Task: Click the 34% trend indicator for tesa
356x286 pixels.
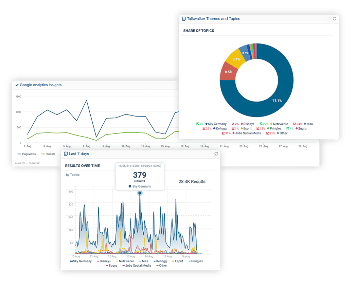Action: (x=298, y=124)
